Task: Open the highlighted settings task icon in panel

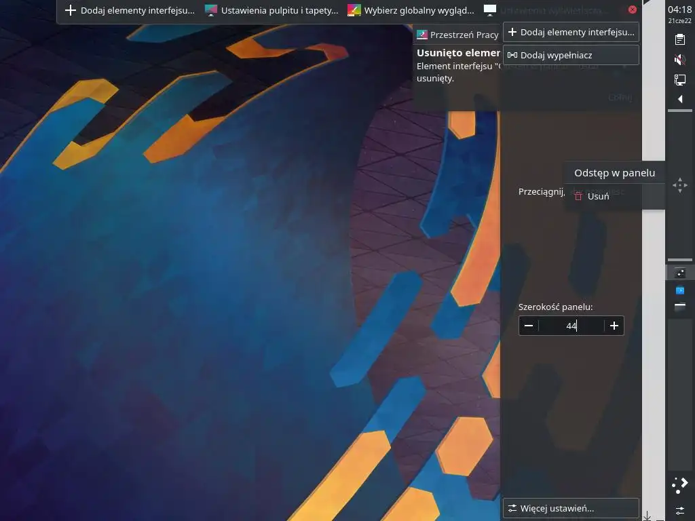Action: pos(680,273)
